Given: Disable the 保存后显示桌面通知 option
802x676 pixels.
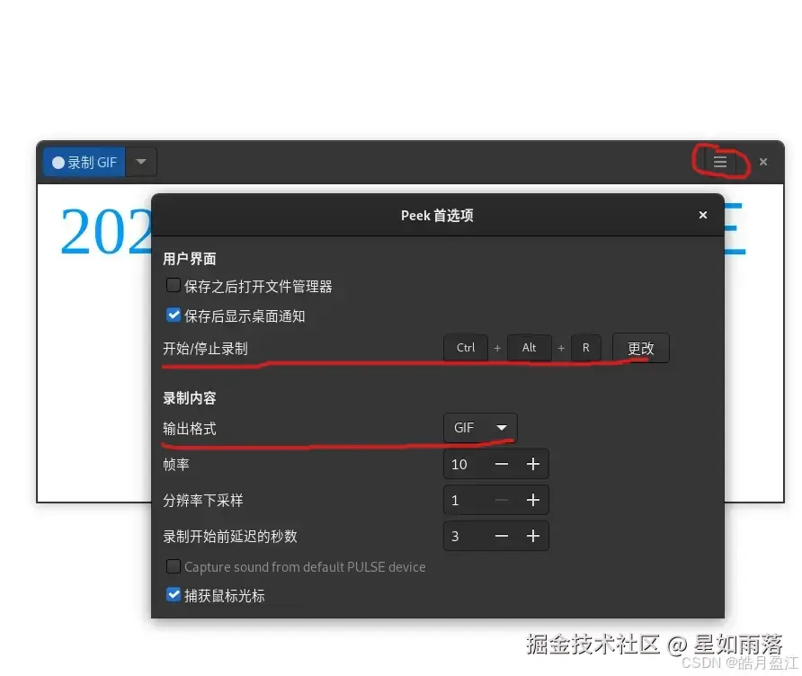Looking at the screenshot, I should pyautogui.click(x=173, y=315).
